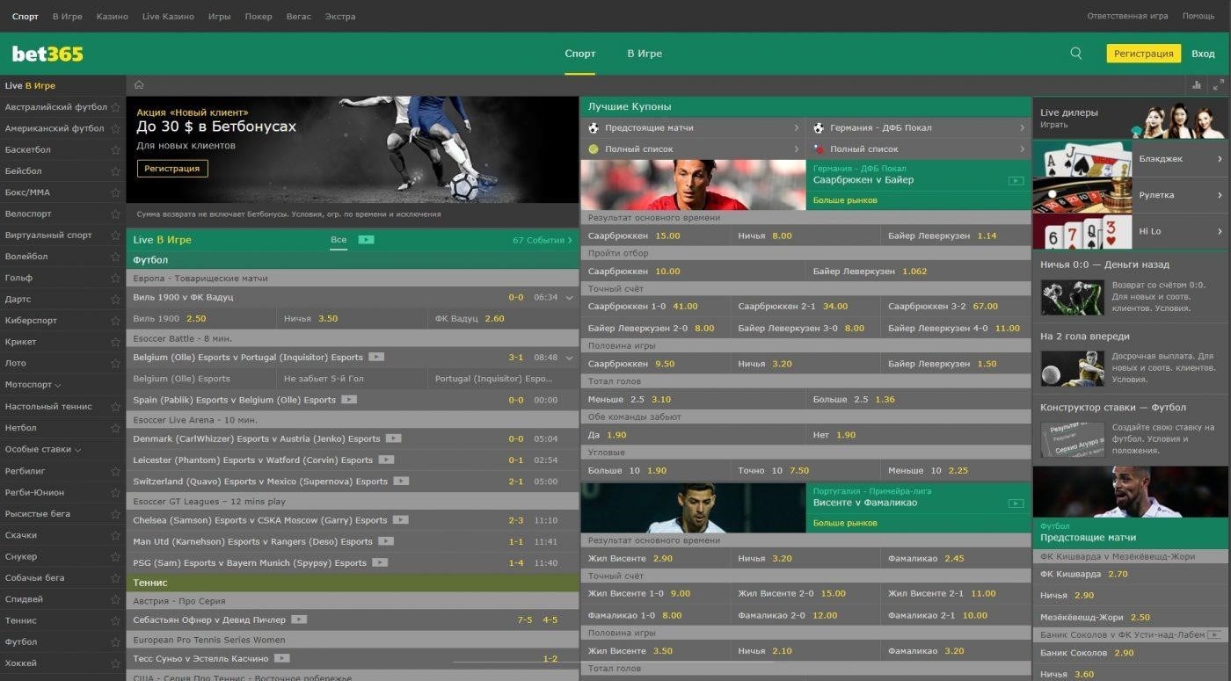
Task: Switch to Live Казино in top menu
Action: click(x=168, y=17)
